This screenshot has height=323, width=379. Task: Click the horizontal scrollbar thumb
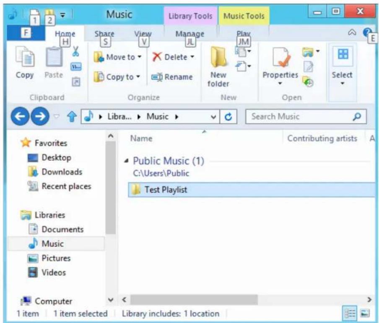pos(194,300)
